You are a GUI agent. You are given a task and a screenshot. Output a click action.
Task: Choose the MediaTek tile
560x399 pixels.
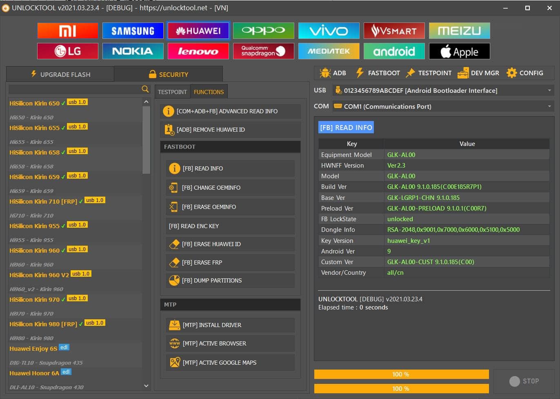pyautogui.click(x=329, y=51)
